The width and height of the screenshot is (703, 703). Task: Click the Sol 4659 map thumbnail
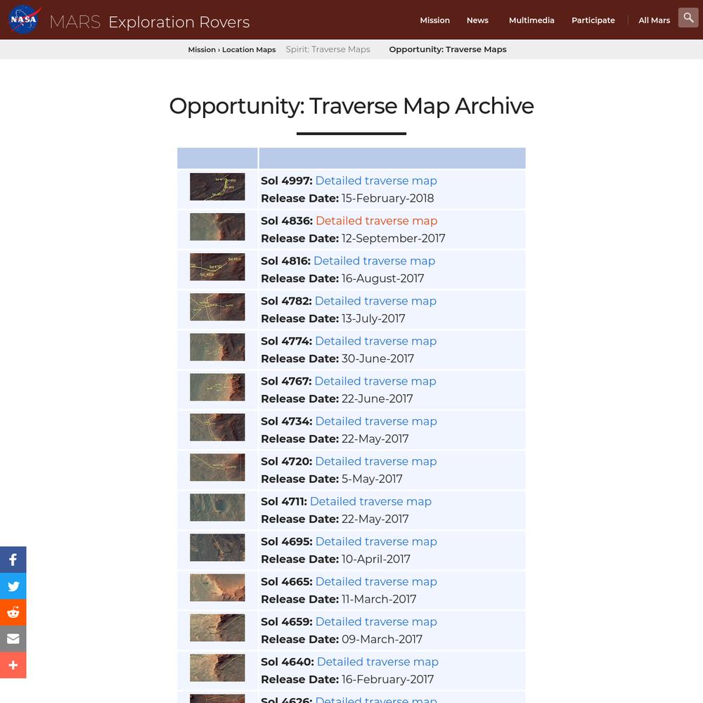217,628
